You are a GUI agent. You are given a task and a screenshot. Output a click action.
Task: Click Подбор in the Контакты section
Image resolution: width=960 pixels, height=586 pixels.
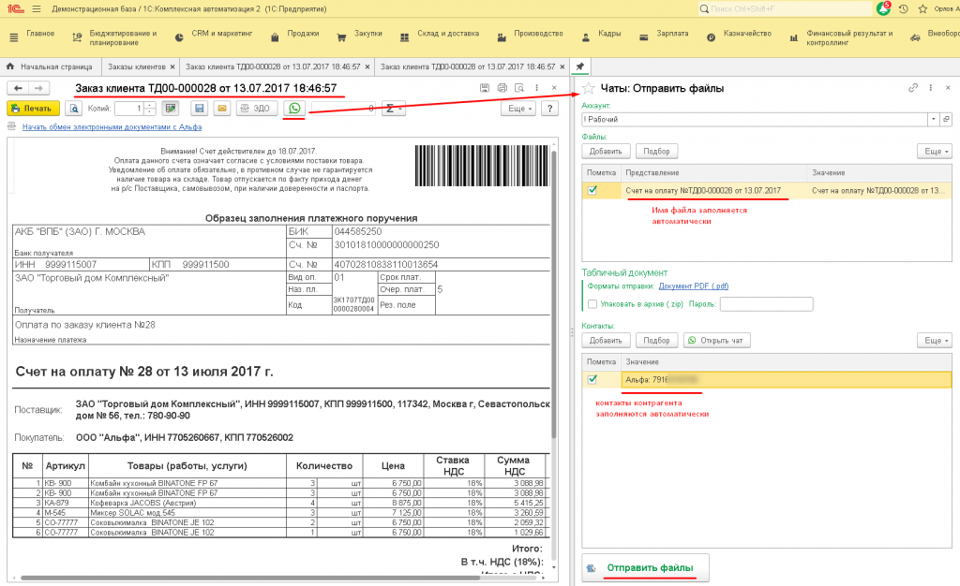point(656,341)
